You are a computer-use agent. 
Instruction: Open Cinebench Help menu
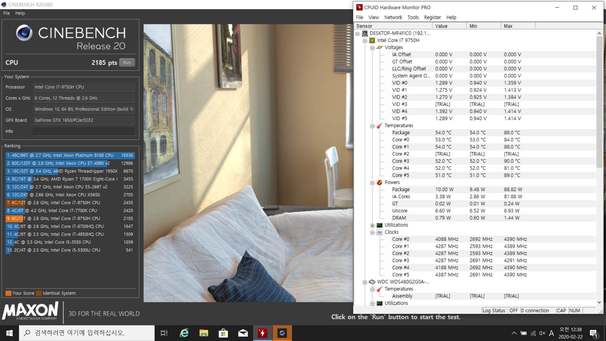20,13
